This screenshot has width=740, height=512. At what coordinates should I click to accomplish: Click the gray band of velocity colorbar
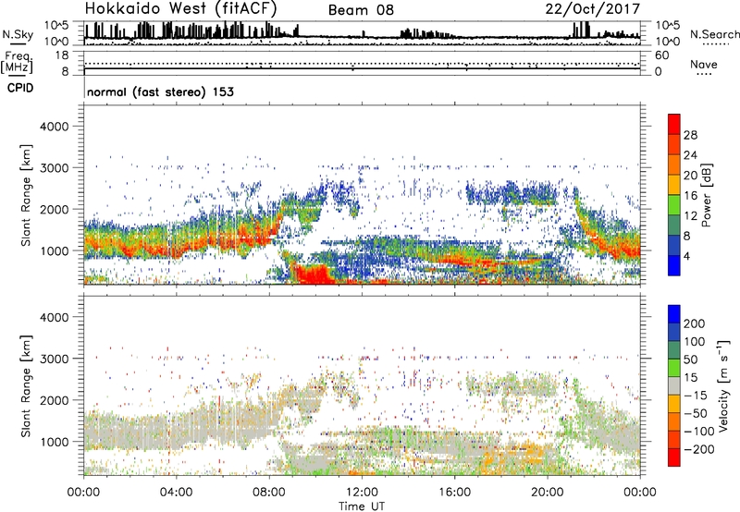[x=674, y=385]
